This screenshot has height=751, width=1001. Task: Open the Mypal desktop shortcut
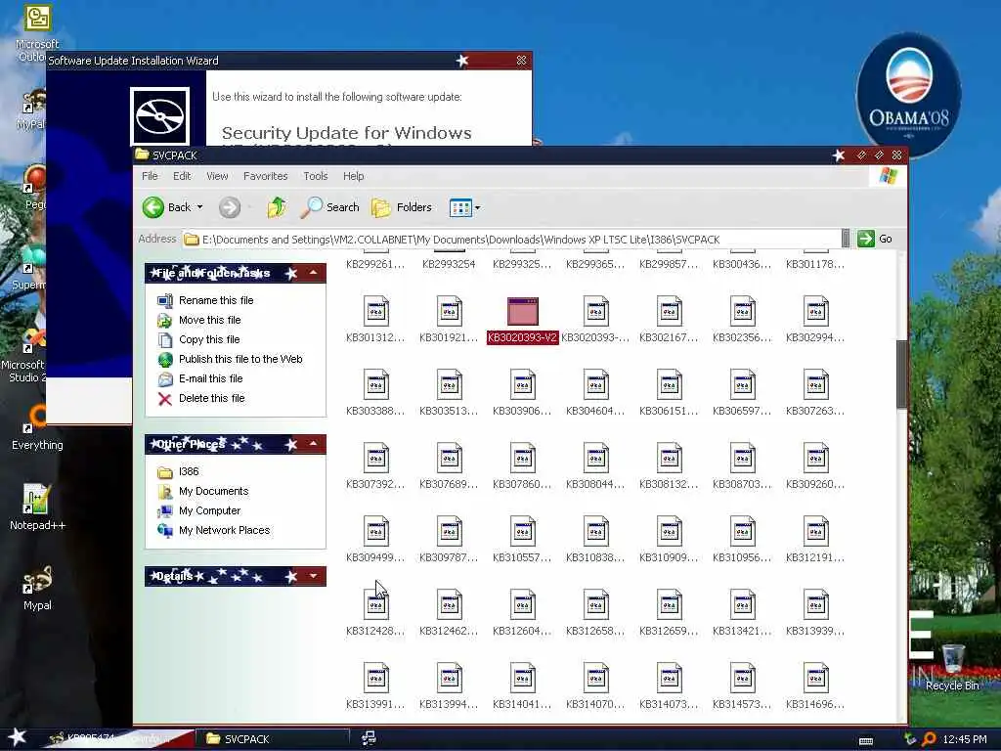37,588
